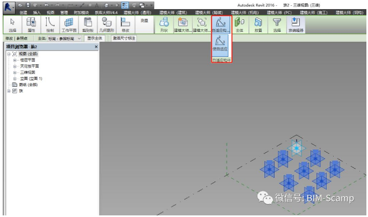Switch to the 插入 ribbon tab

tap(37, 12)
